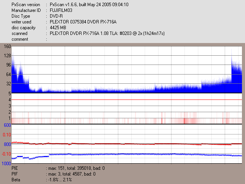Click the PIE stats 'max: 151, total: 395018, bad: 0'
This screenshot has width=245, height=184.
[x=77, y=168]
